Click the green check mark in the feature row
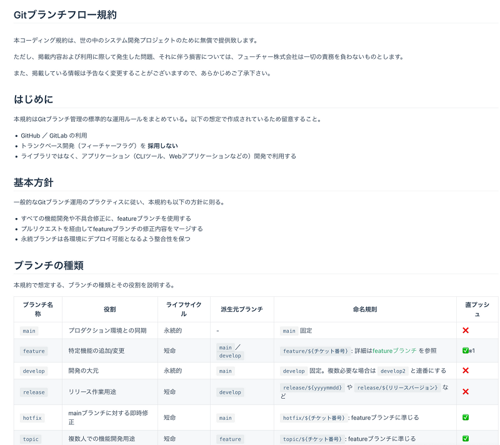The image size is (500, 445). [465, 351]
